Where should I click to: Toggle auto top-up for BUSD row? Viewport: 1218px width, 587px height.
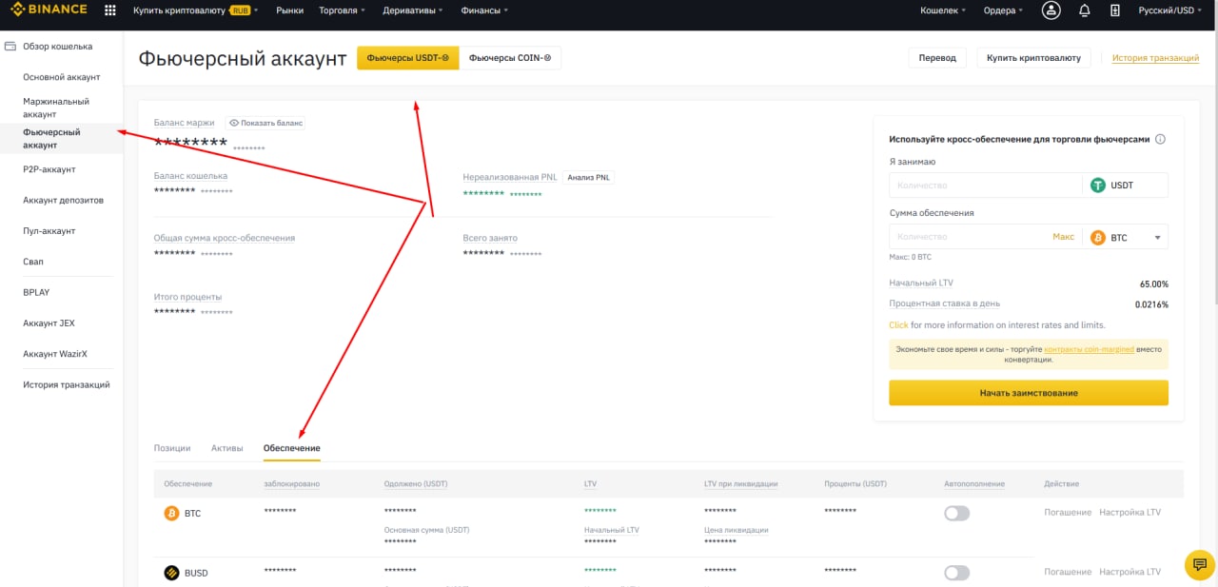956,573
